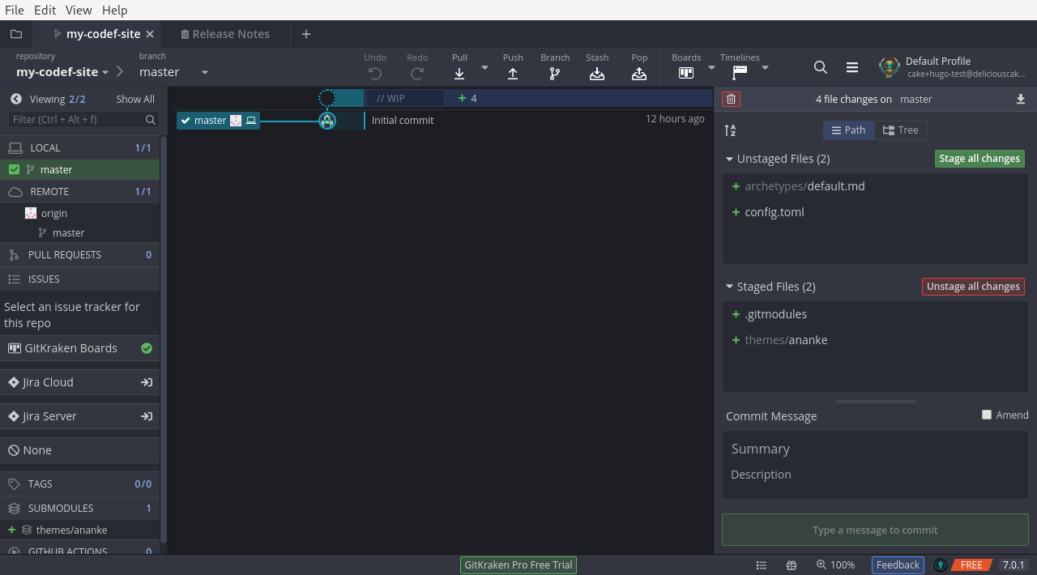Pull changes with the Pull icon
Viewport: 1037px width, 575px height.
(x=459, y=73)
